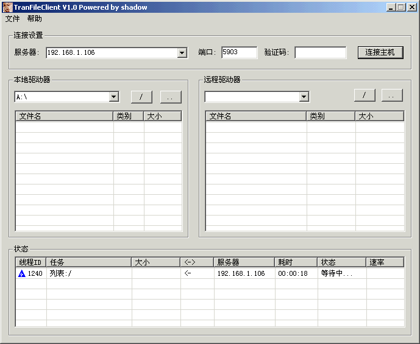Screen dimensions: 420x344
Task: Click the 速率 column header in status list
Action: 385,262
